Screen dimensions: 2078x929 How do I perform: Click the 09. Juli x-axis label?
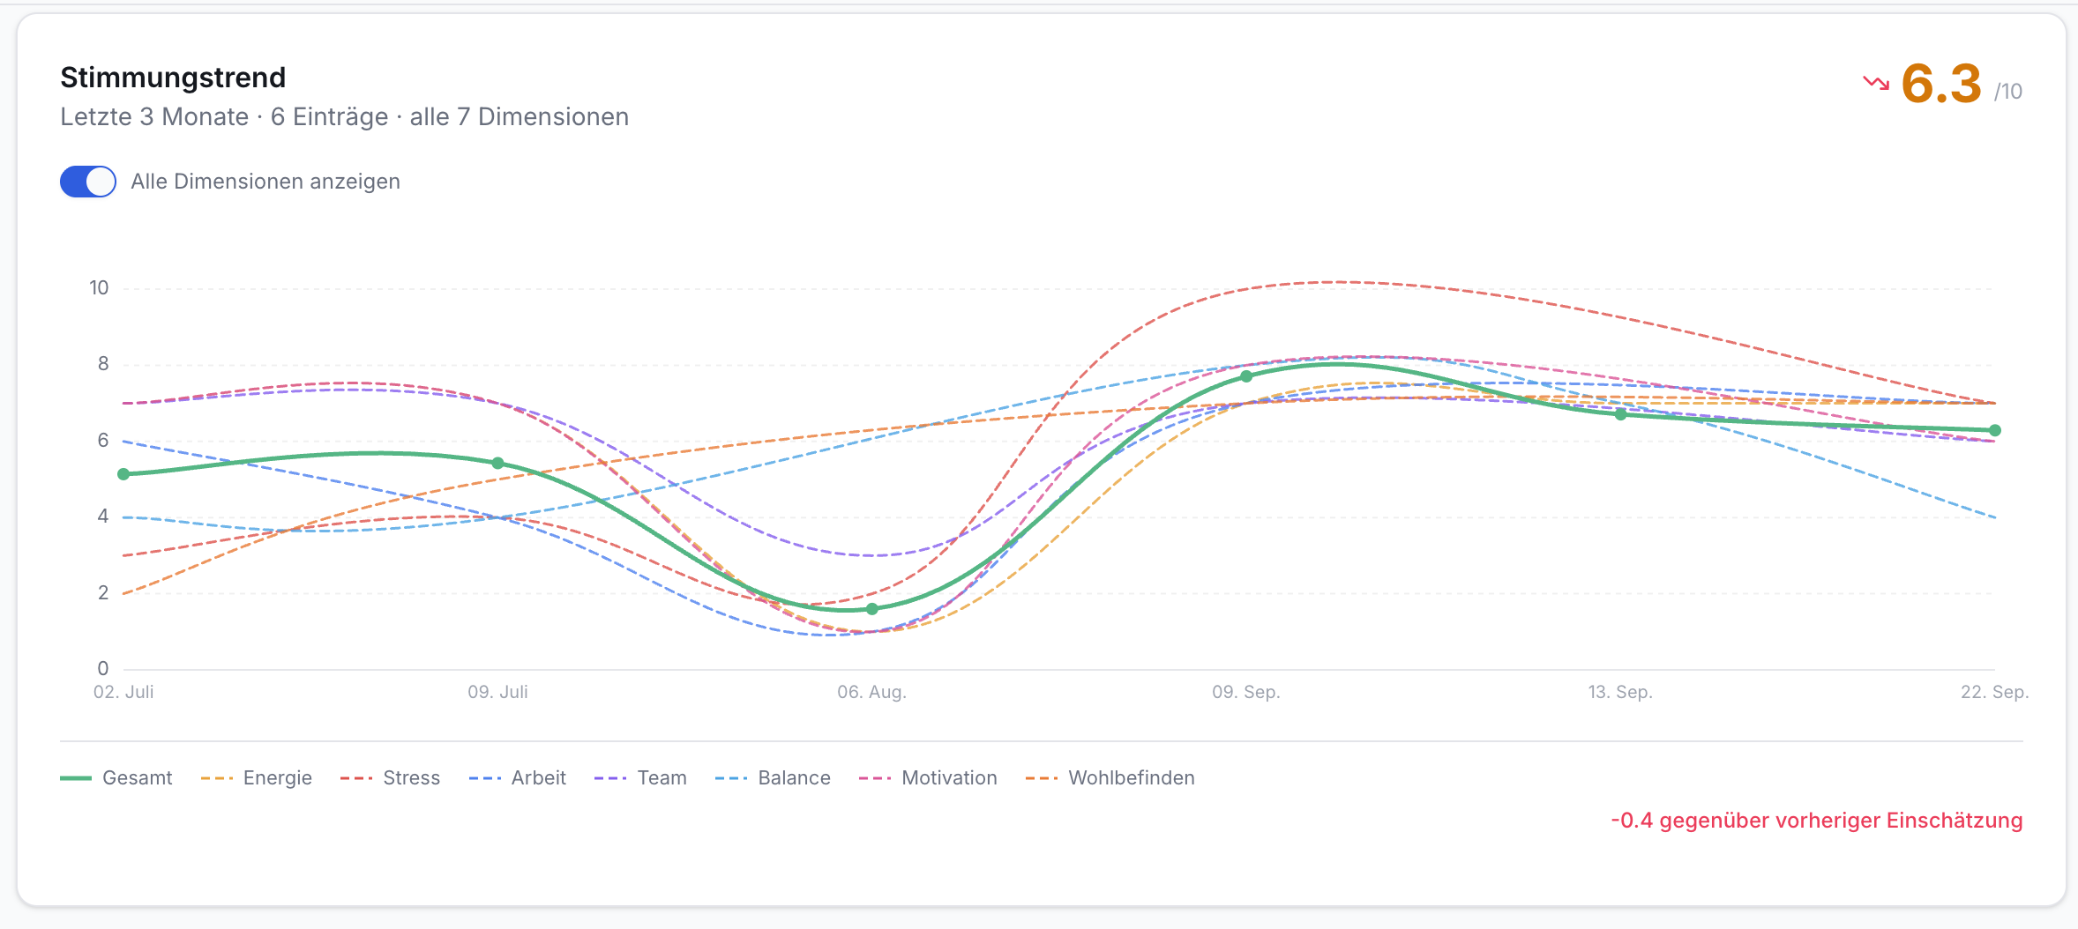(498, 693)
